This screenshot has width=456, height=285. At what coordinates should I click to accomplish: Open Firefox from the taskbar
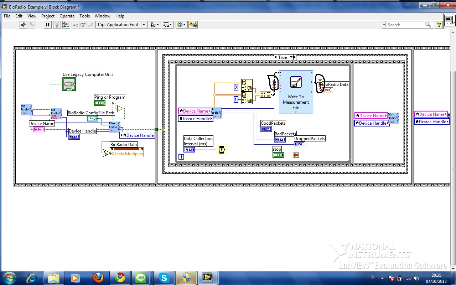point(98,278)
